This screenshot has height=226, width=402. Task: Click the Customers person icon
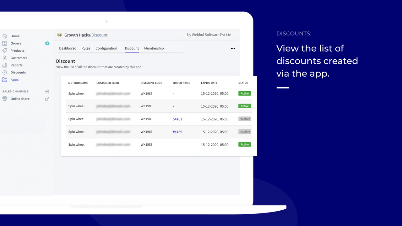5,58
